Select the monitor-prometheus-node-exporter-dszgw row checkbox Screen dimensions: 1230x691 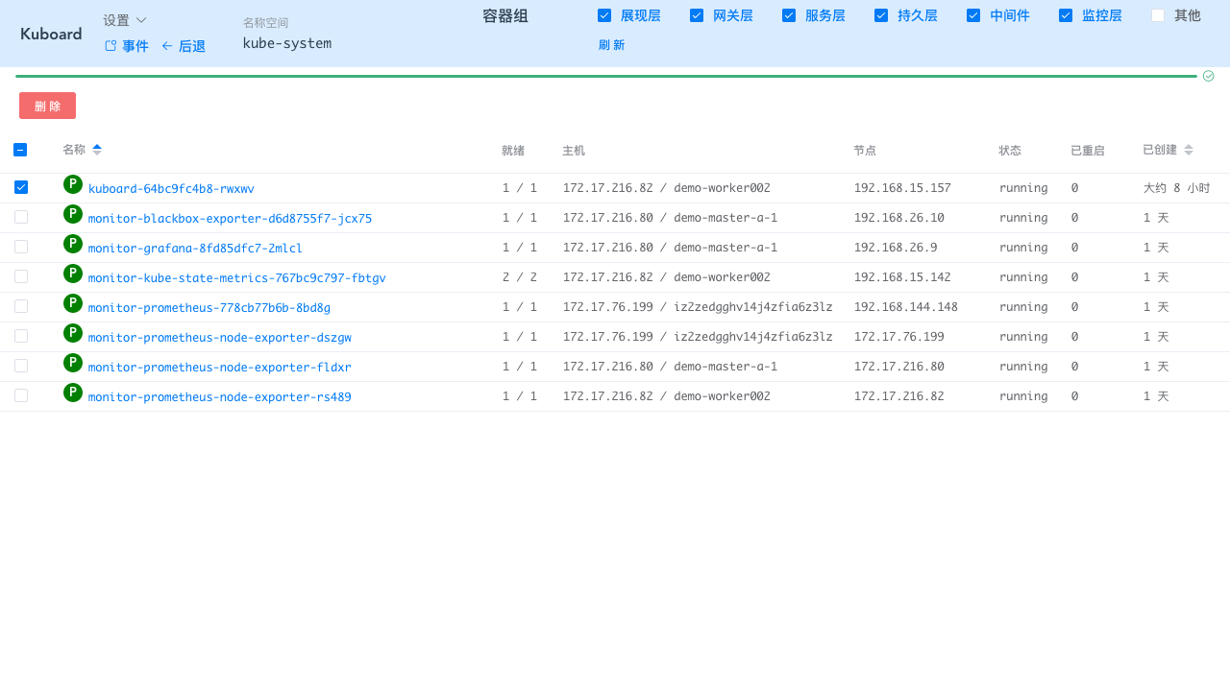point(21,336)
